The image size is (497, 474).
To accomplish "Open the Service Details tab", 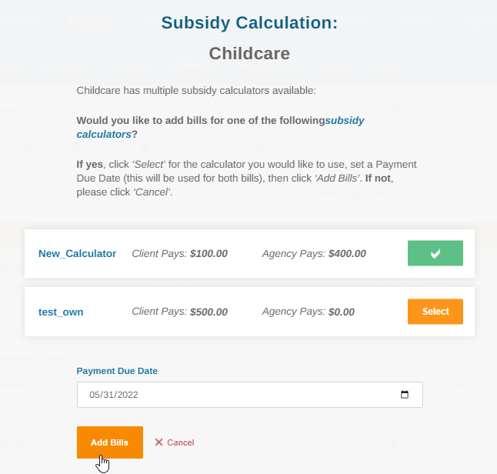I will [x=25, y=148].
